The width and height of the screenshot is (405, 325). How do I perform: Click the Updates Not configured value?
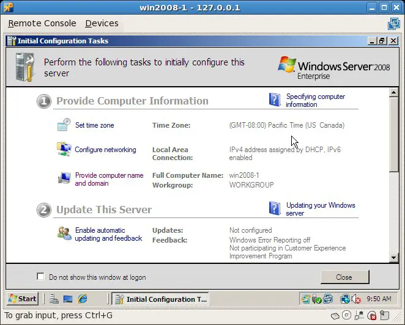click(251, 230)
